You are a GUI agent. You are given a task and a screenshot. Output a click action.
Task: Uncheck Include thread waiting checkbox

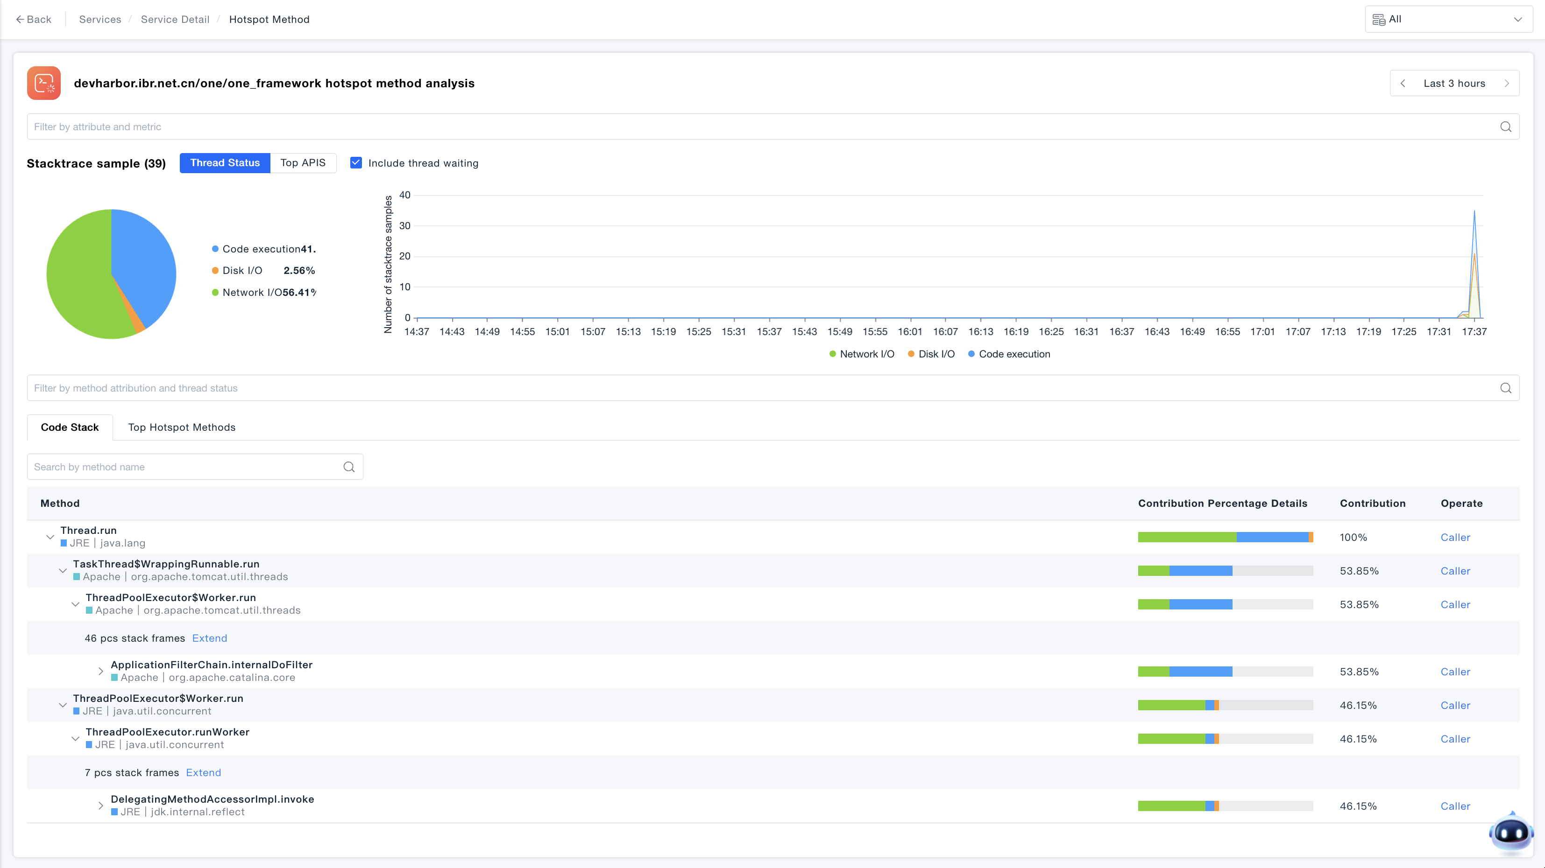[x=356, y=163]
